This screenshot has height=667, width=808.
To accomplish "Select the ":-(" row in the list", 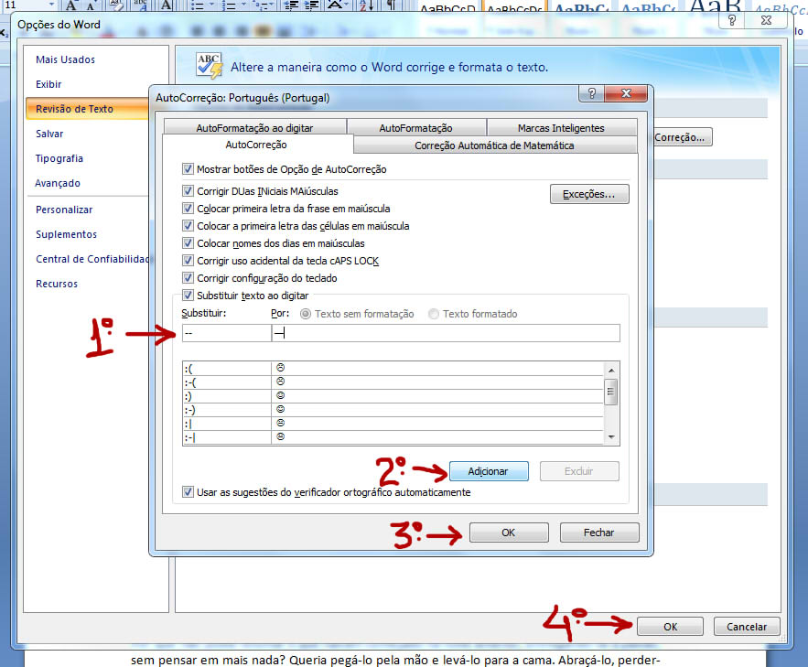I will 393,382.
